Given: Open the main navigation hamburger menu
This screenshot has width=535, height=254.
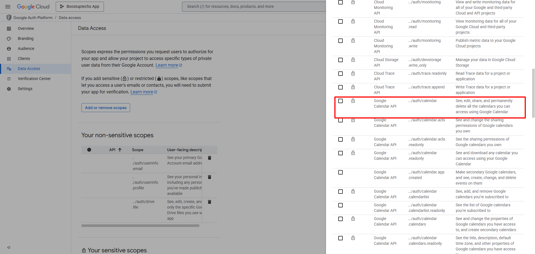Looking at the screenshot, I should coord(8,7).
